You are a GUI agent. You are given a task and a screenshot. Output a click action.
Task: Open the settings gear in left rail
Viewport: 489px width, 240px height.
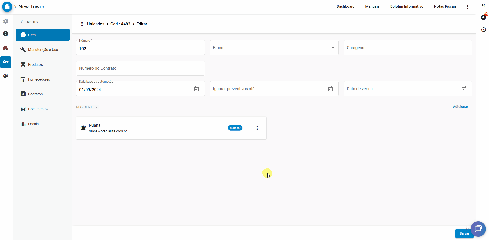(x=6, y=21)
